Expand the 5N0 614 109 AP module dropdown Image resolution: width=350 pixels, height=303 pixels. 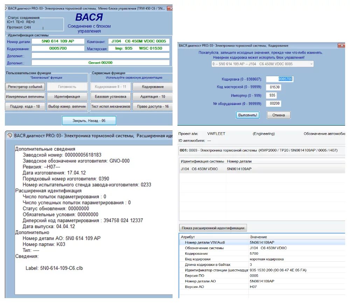(262, 64)
